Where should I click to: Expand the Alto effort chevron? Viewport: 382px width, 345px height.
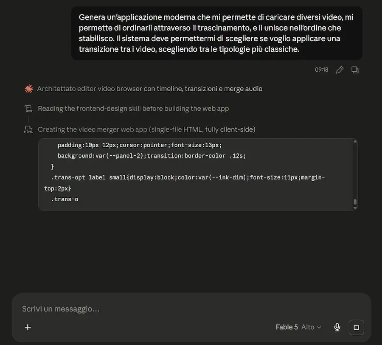click(319, 327)
